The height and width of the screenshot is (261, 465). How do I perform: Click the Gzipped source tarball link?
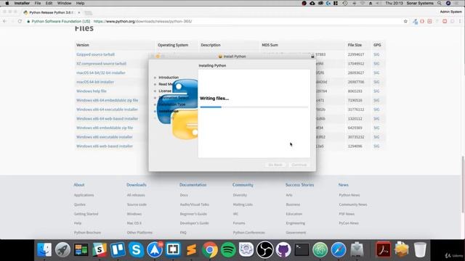coord(95,54)
